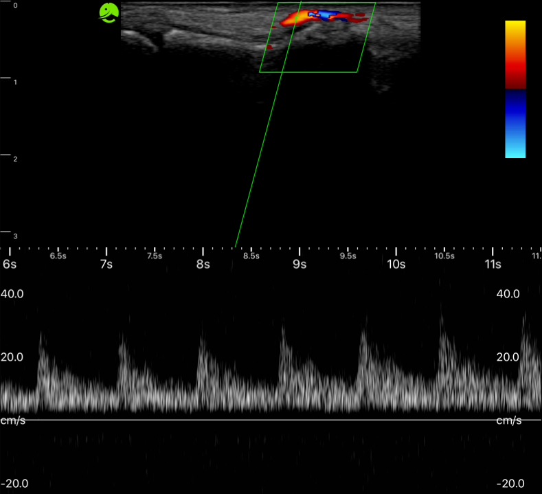The width and height of the screenshot is (542, 494).
Task: Click the depth scale tick labeled 2
Action: coord(14,159)
